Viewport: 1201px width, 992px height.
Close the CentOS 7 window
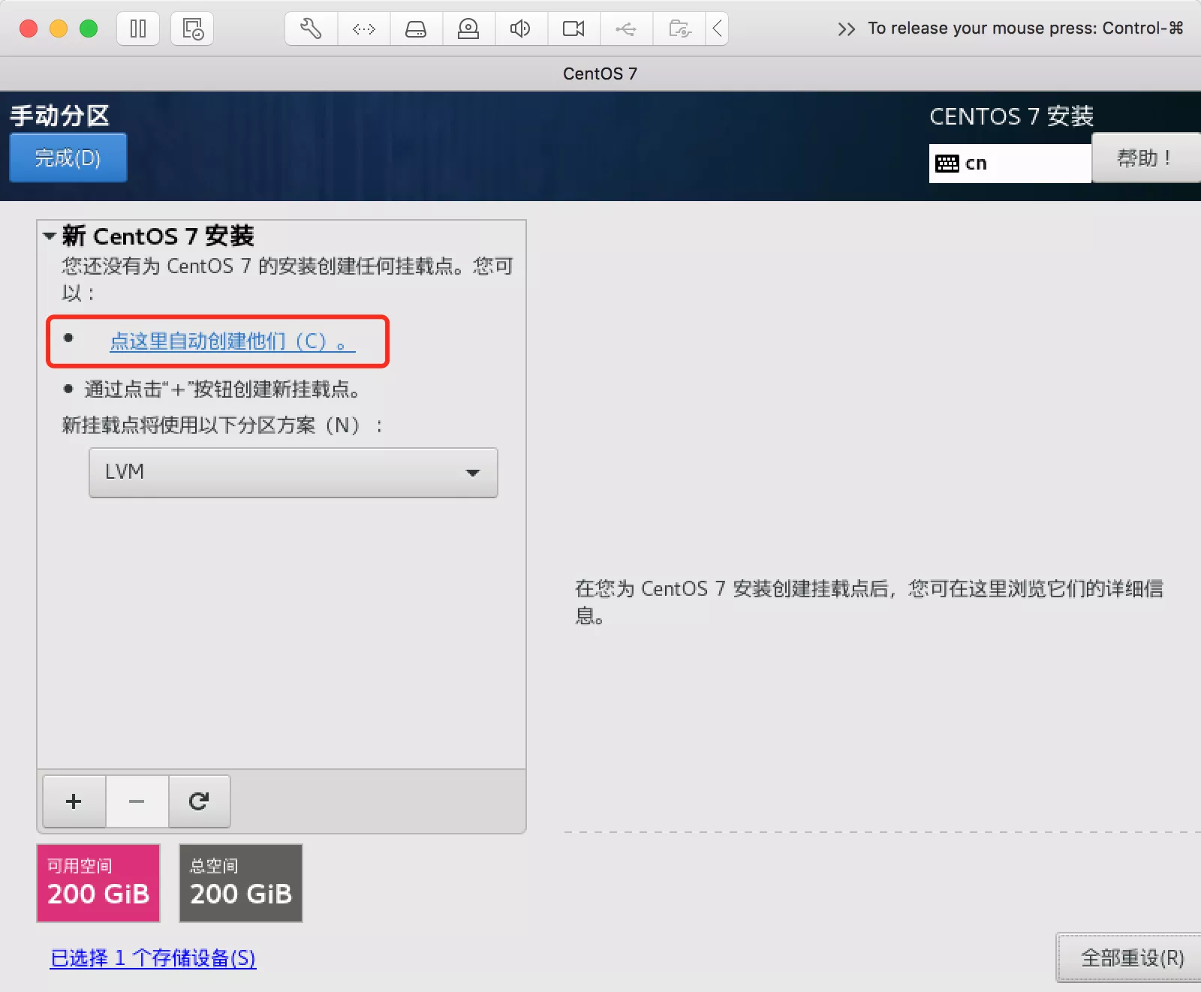[x=29, y=29]
